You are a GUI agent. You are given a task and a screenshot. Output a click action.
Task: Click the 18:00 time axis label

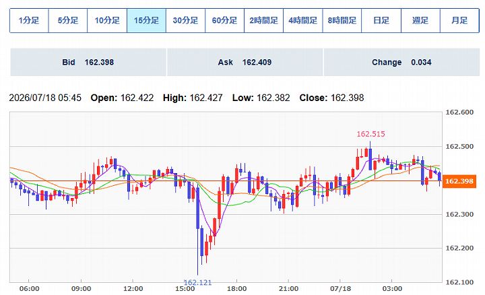point(236,289)
